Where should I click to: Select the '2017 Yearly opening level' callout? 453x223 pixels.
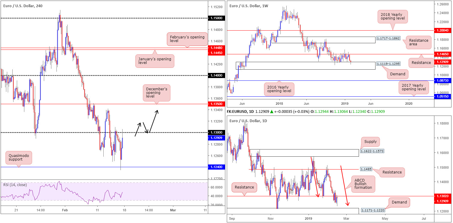coord(413,87)
